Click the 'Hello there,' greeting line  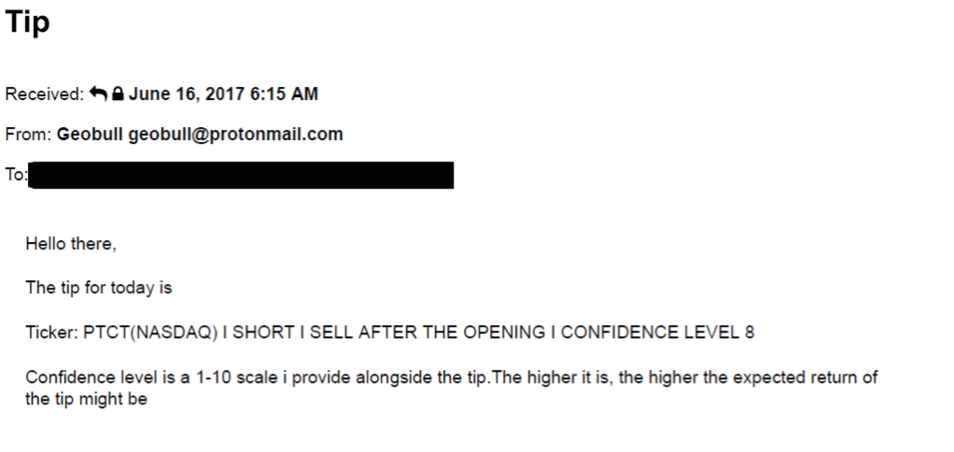coord(71,244)
